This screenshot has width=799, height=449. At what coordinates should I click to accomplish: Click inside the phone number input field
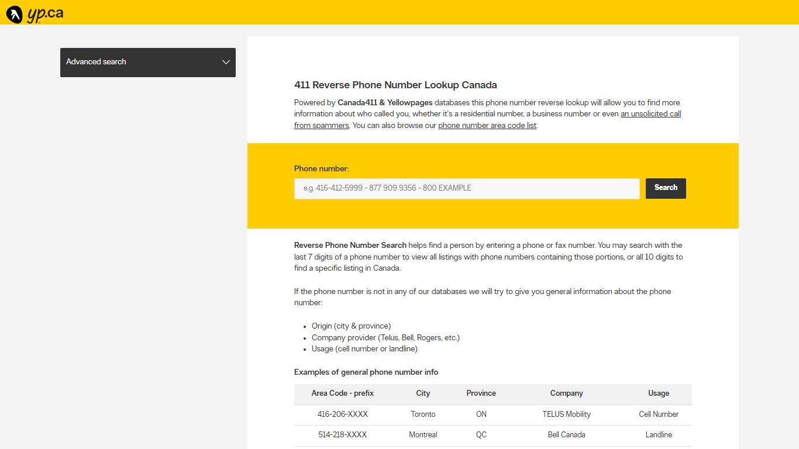(466, 188)
